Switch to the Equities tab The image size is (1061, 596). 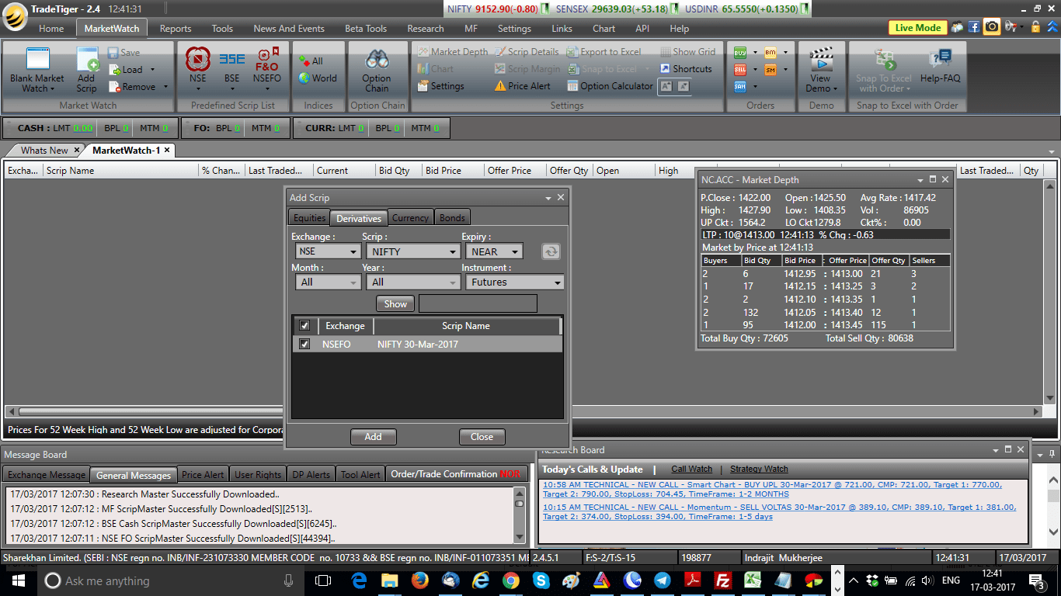pos(309,218)
